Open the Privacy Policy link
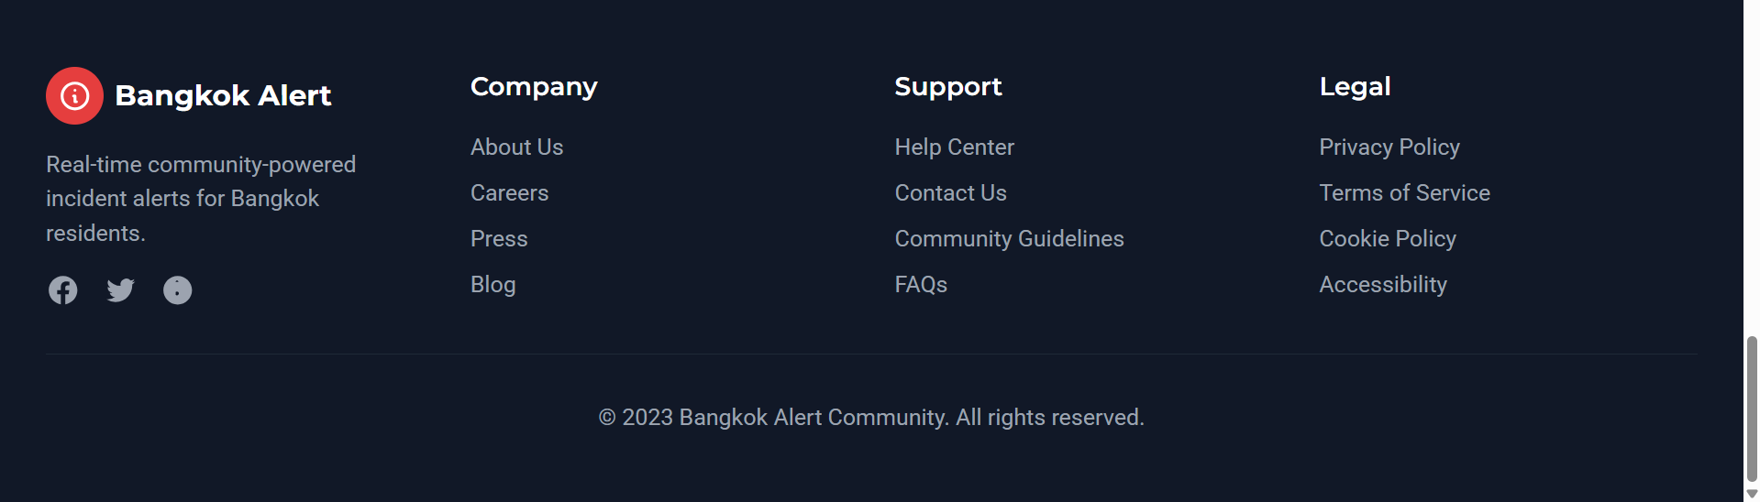The width and height of the screenshot is (1760, 502). 1389,147
